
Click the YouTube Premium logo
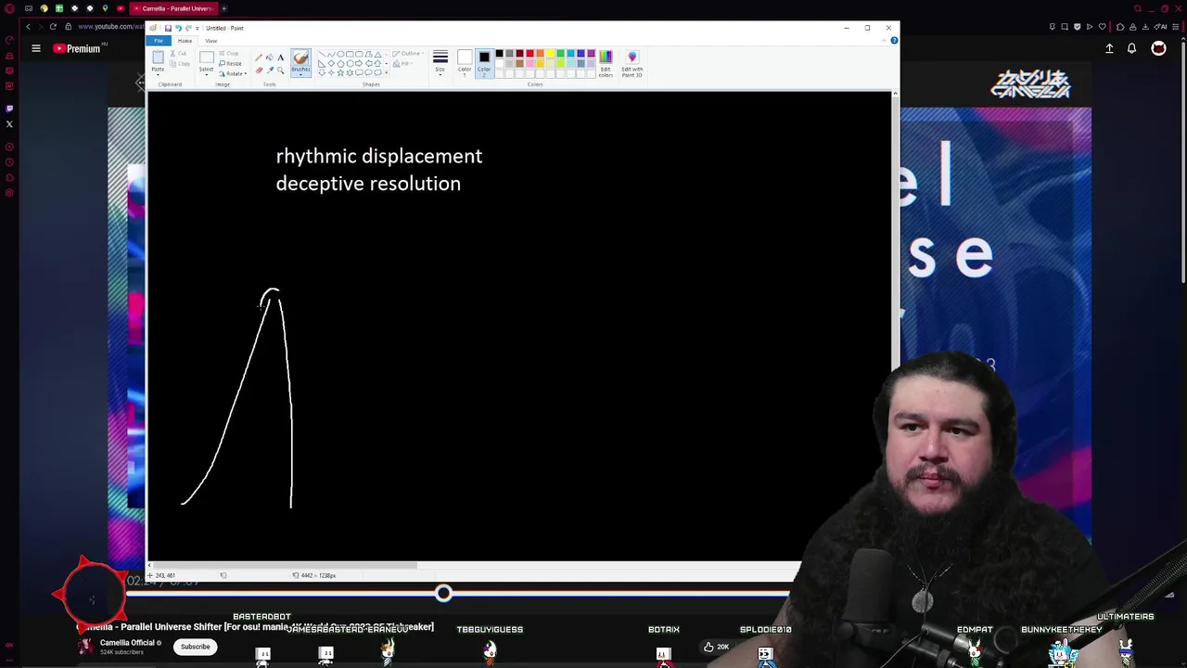point(77,48)
